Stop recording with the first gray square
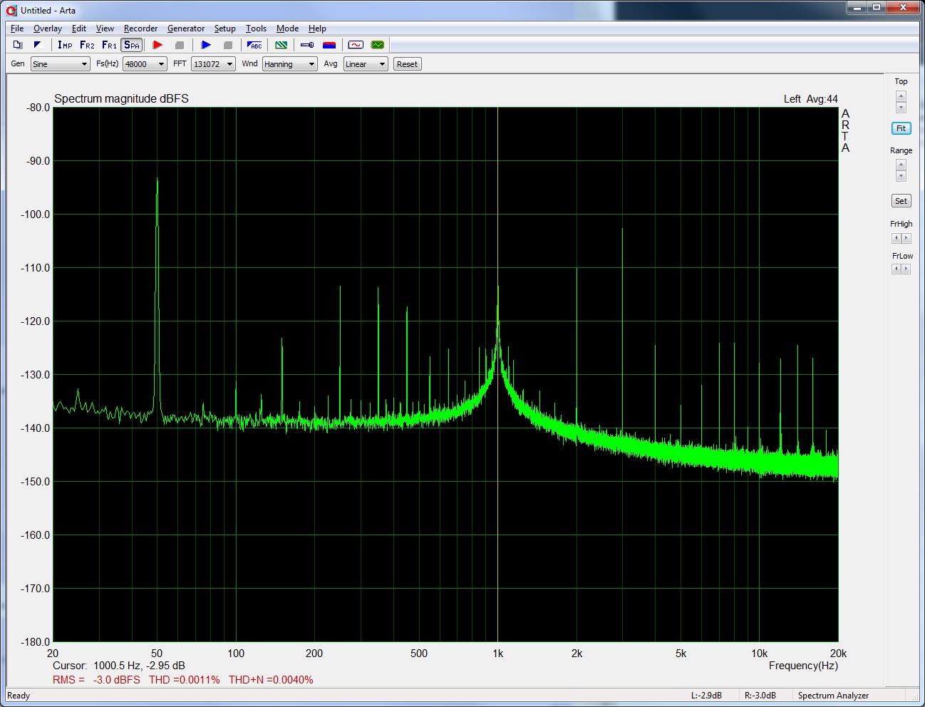Viewport: 925px width, 707px height. tap(180, 45)
